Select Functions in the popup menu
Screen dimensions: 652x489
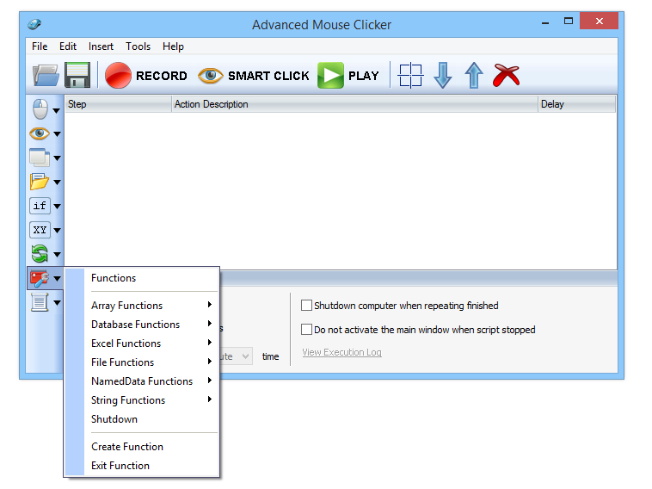pos(141,278)
